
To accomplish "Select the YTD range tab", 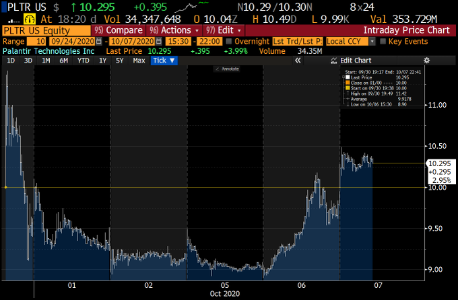I will click(x=84, y=61).
